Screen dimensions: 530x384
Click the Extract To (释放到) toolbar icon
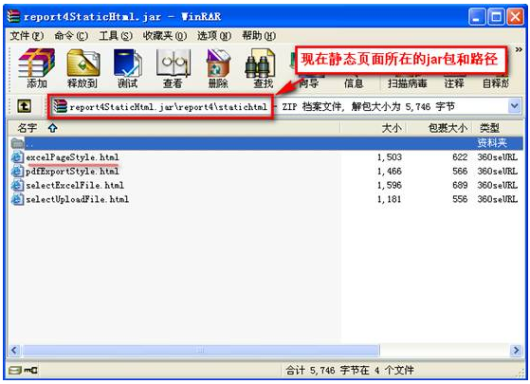(82, 68)
